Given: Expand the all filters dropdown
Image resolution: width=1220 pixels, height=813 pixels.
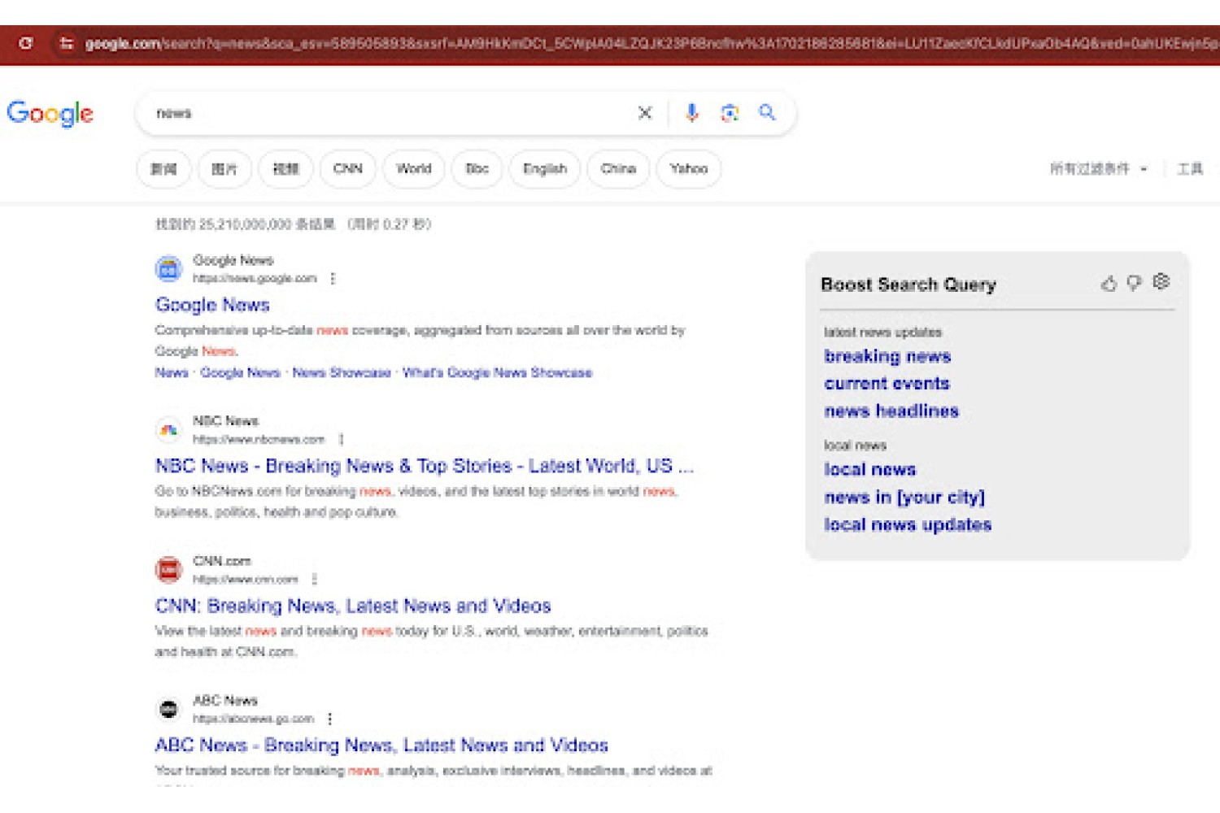Looking at the screenshot, I should 1098,169.
